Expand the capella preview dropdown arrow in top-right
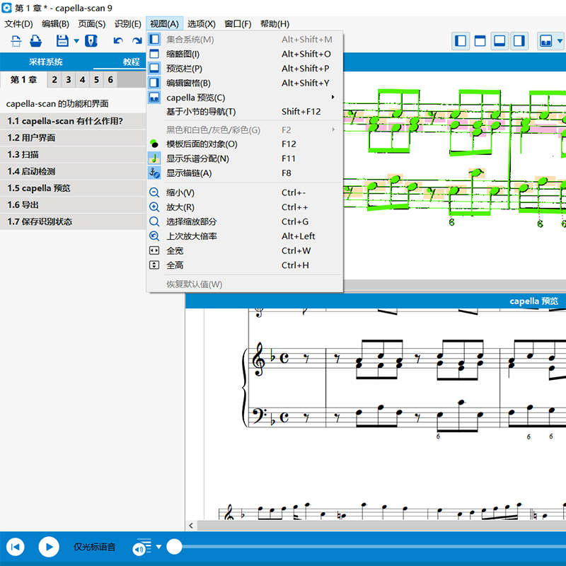This screenshot has height=566, width=566. (x=560, y=41)
